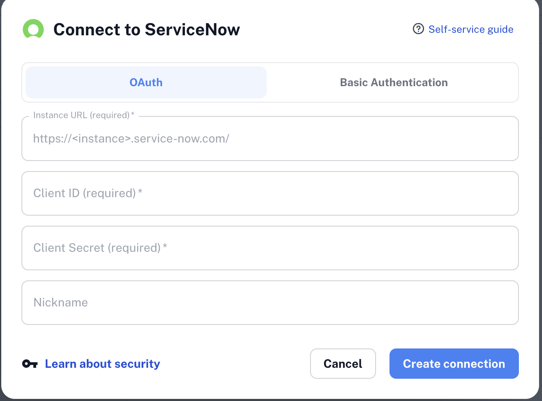
Task: Click the Create connection button
Action: pos(454,364)
